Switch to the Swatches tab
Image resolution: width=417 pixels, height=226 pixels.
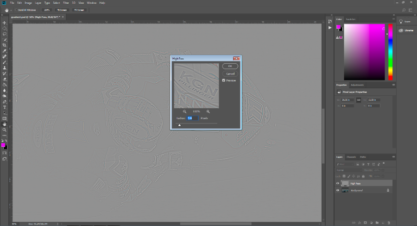[351, 19]
